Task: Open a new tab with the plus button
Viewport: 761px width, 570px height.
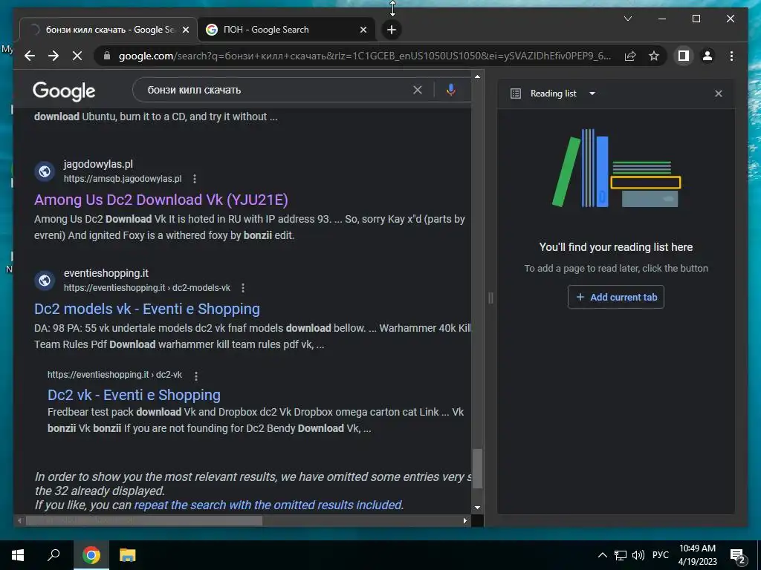Action: click(x=391, y=30)
